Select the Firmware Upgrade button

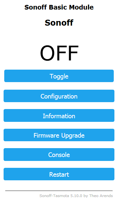(59, 135)
